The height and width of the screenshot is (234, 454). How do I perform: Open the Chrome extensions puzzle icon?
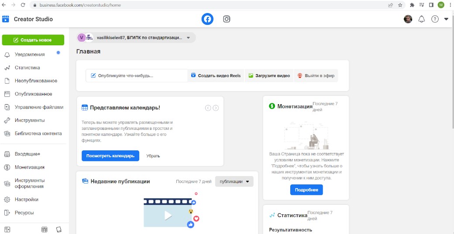(412, 5)
